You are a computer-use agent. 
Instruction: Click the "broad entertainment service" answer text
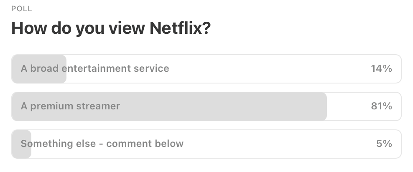click(99, 68)
